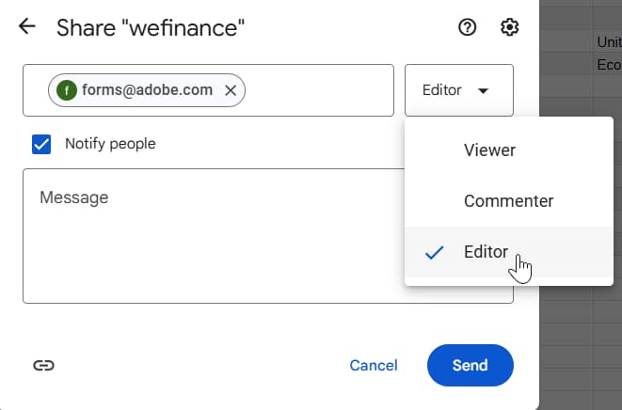Image resolution: width=622 pixels, height=410 pixels.
Task: Click the copy link chain icon
Action: click(42, 366)
